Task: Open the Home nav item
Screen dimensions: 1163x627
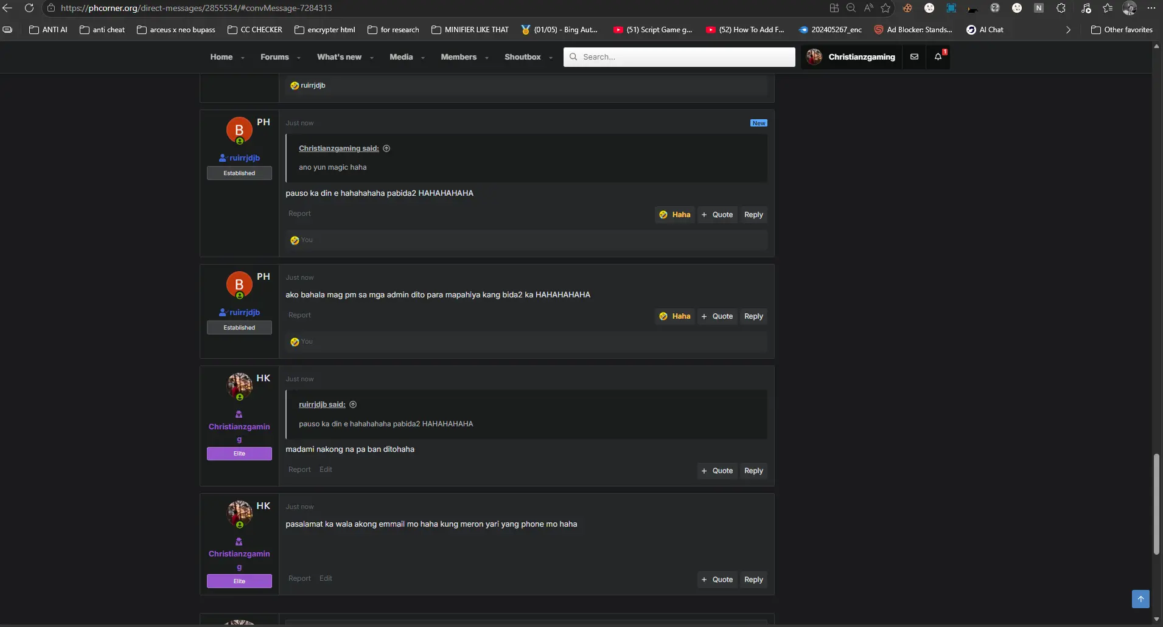Action: point(222,57)
